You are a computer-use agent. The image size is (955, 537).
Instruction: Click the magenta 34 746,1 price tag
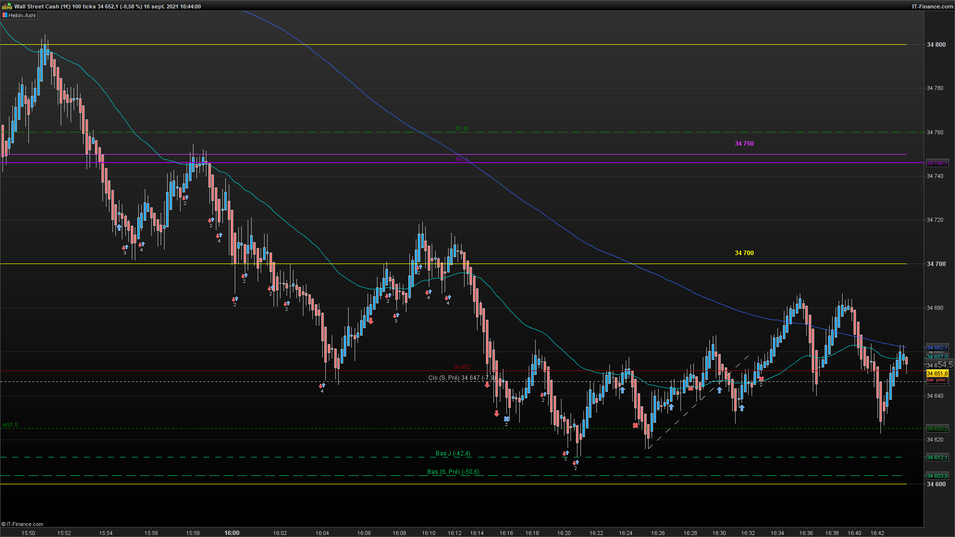pyautogui.click(x=937, y=163)
